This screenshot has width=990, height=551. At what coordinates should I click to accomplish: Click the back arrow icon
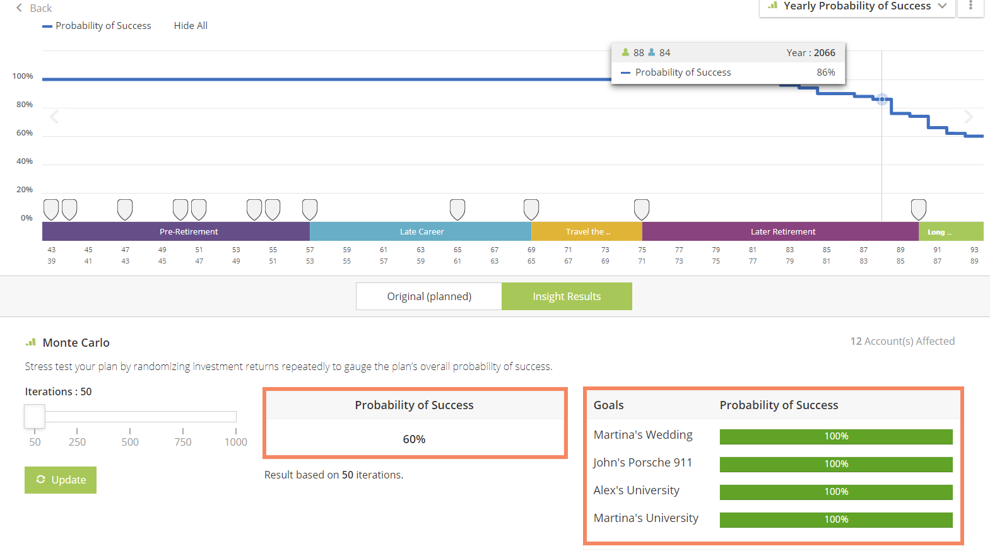[19, 8]
